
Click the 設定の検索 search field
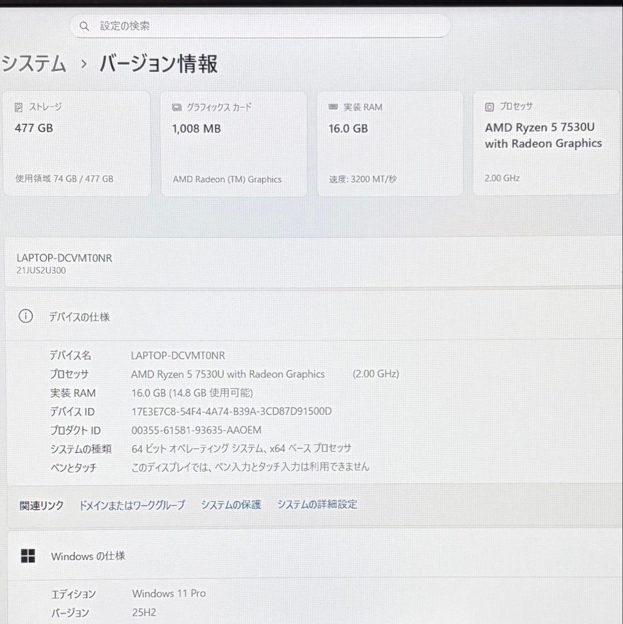pyautogui.click(x=260, y=26)
